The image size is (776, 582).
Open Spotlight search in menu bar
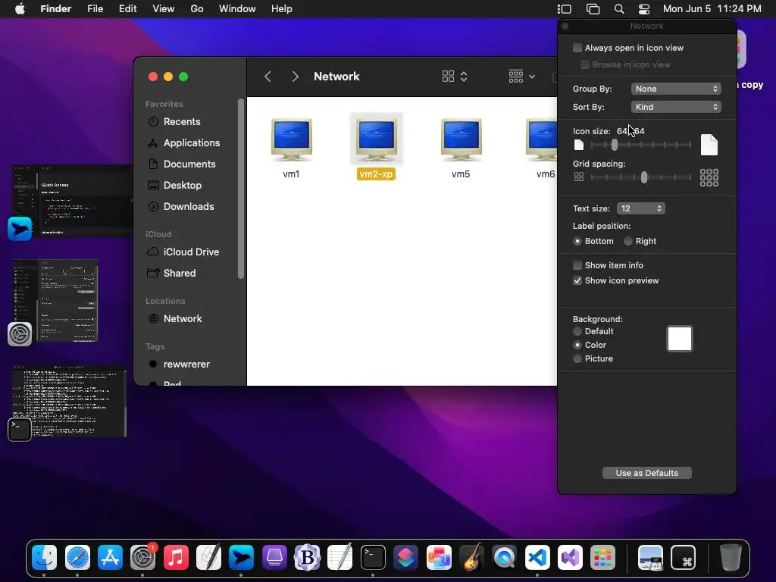[618, 9]
